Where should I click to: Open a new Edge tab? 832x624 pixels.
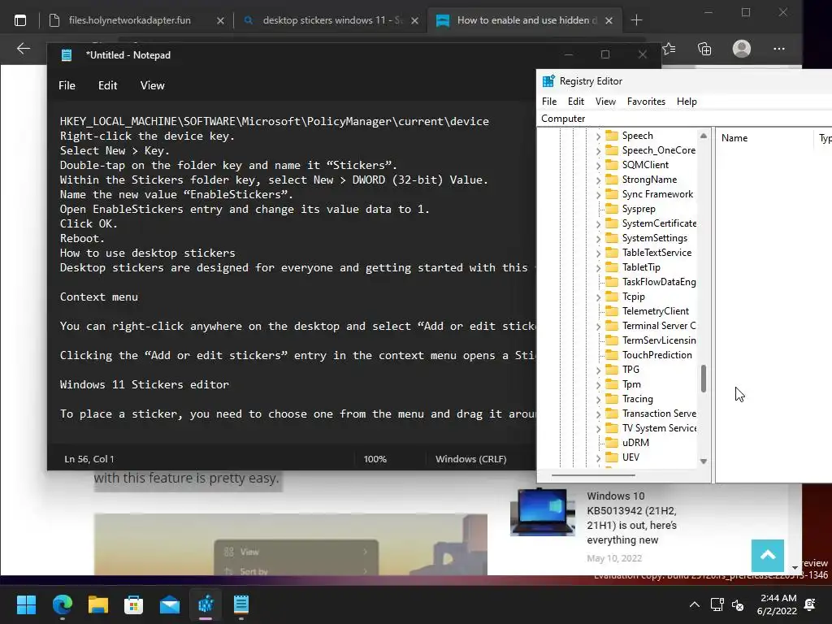coord(637,20)
